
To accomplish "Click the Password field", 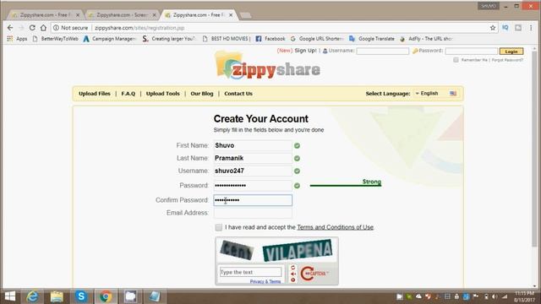I will (x=253, y=186).
